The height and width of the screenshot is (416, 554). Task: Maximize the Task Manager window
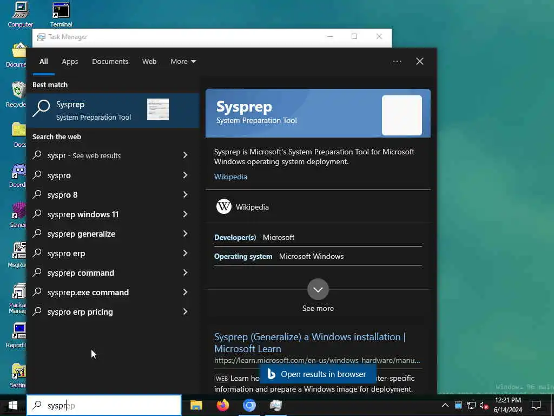(x=354, y=36)
